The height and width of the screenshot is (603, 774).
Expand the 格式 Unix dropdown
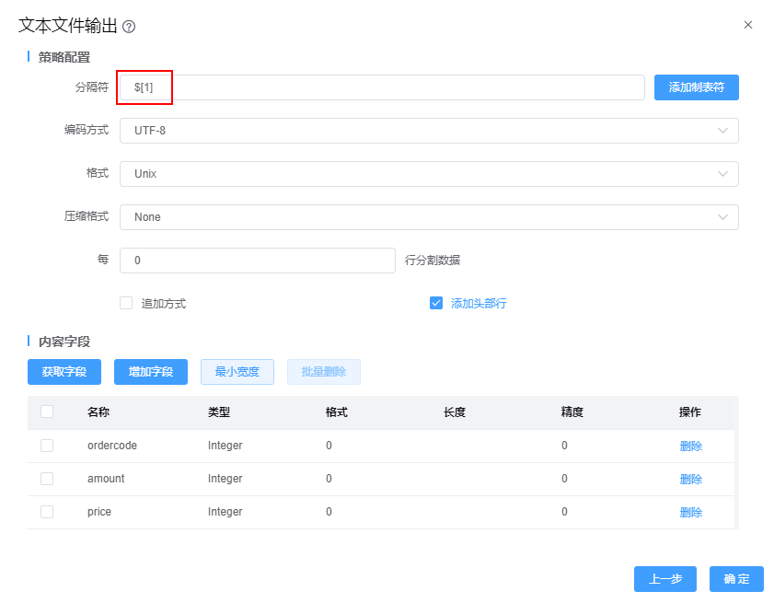click(x=429, y=174)
